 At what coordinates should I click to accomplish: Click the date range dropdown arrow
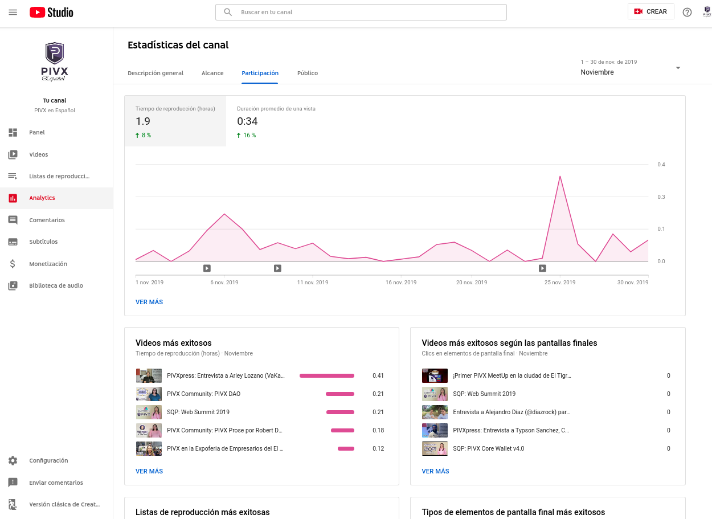point(678,68)
